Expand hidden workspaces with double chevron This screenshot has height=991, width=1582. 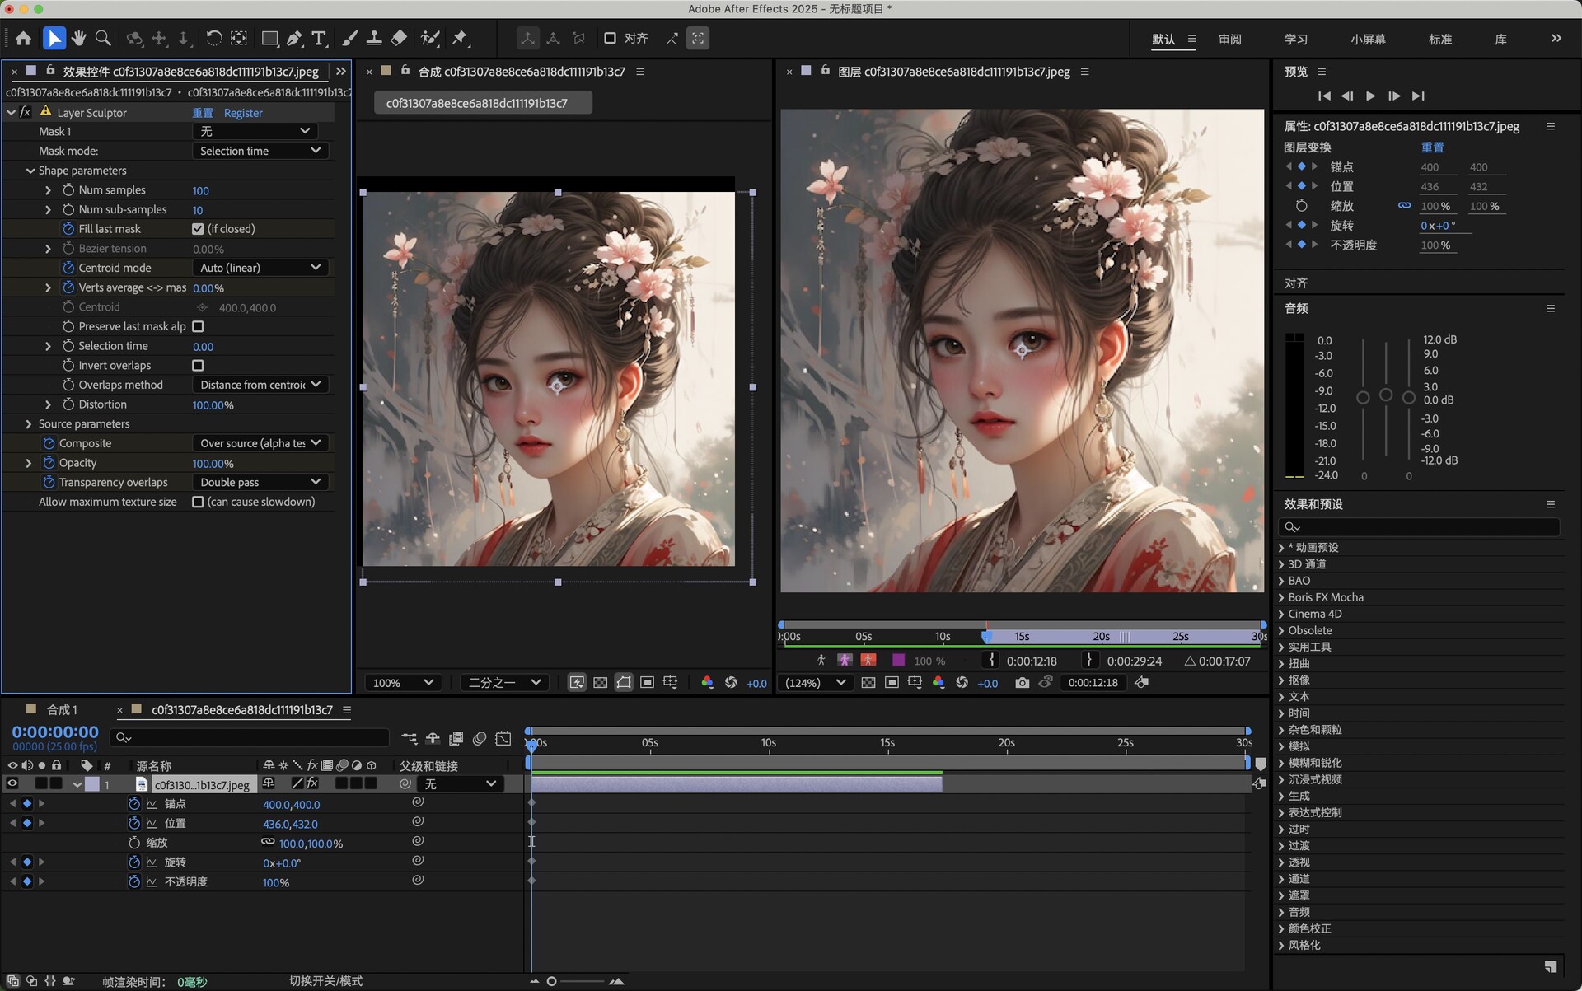click(x=1556, y=39)
